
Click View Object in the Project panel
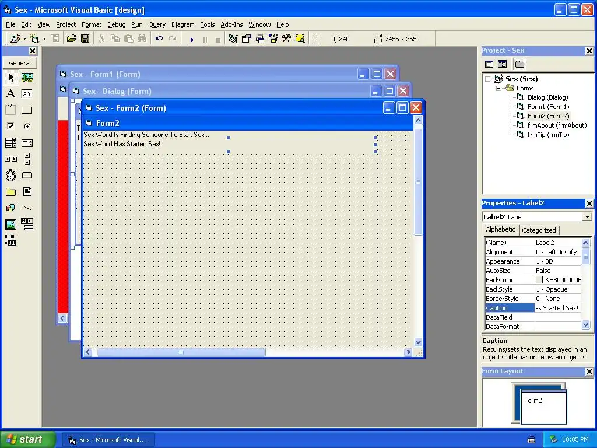[502, 64]
